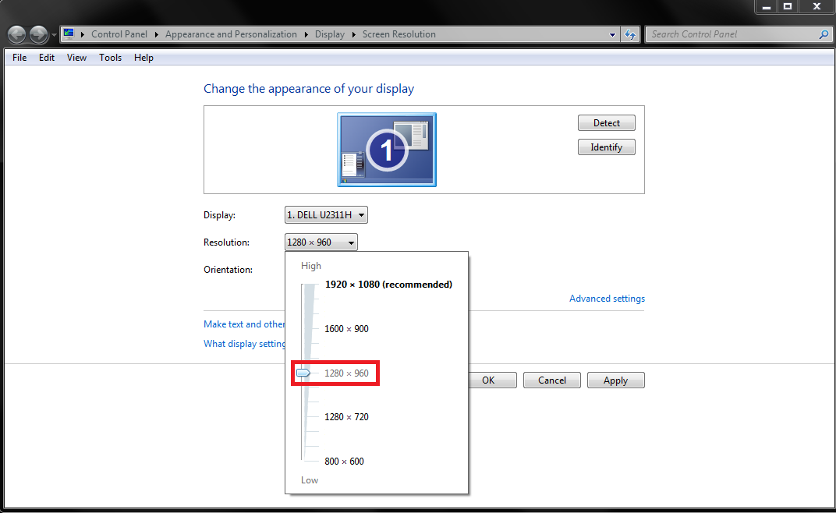This screenshot has height=513, width=836.
Task: Click Make text and other items link
Action: [x=244, y=324]
